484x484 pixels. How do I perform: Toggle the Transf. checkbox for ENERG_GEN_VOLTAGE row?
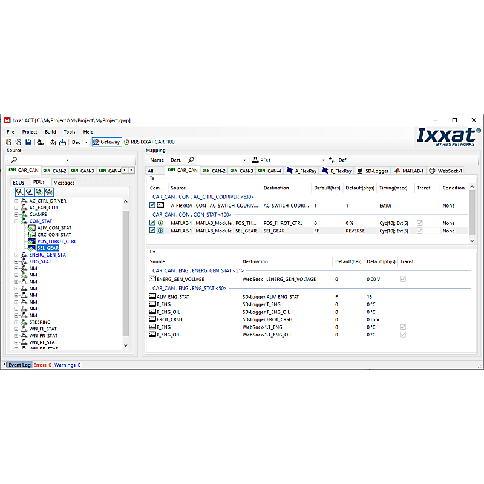403,279
